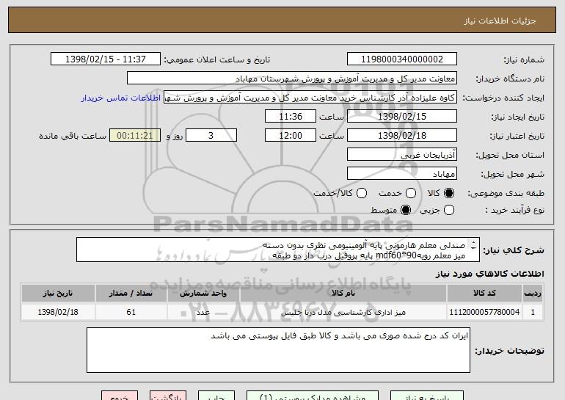This screenshot has height=400, width=565.
Task: Click the validity time field 12:00
Action: [291, 136]
